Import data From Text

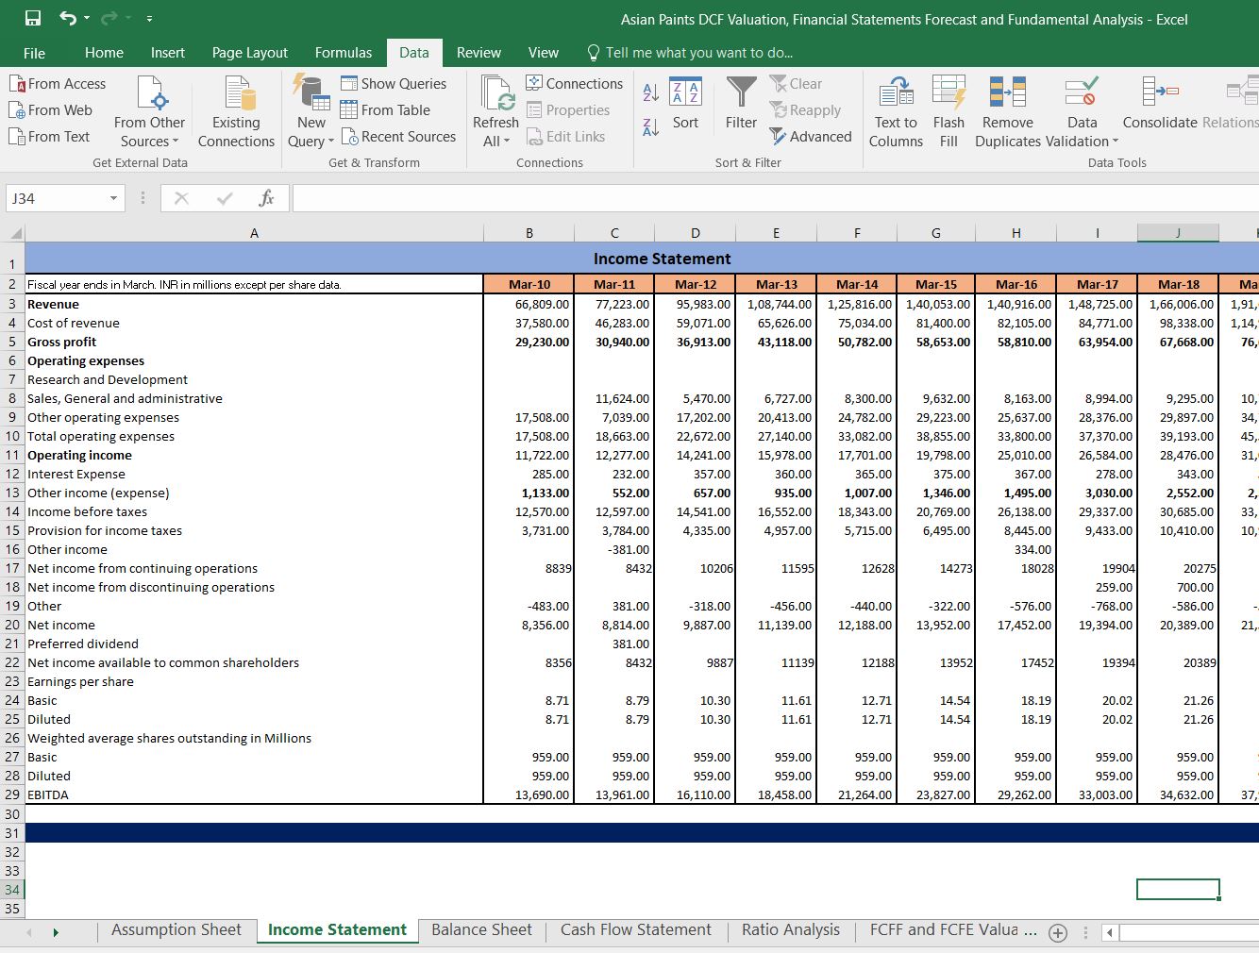49,137
